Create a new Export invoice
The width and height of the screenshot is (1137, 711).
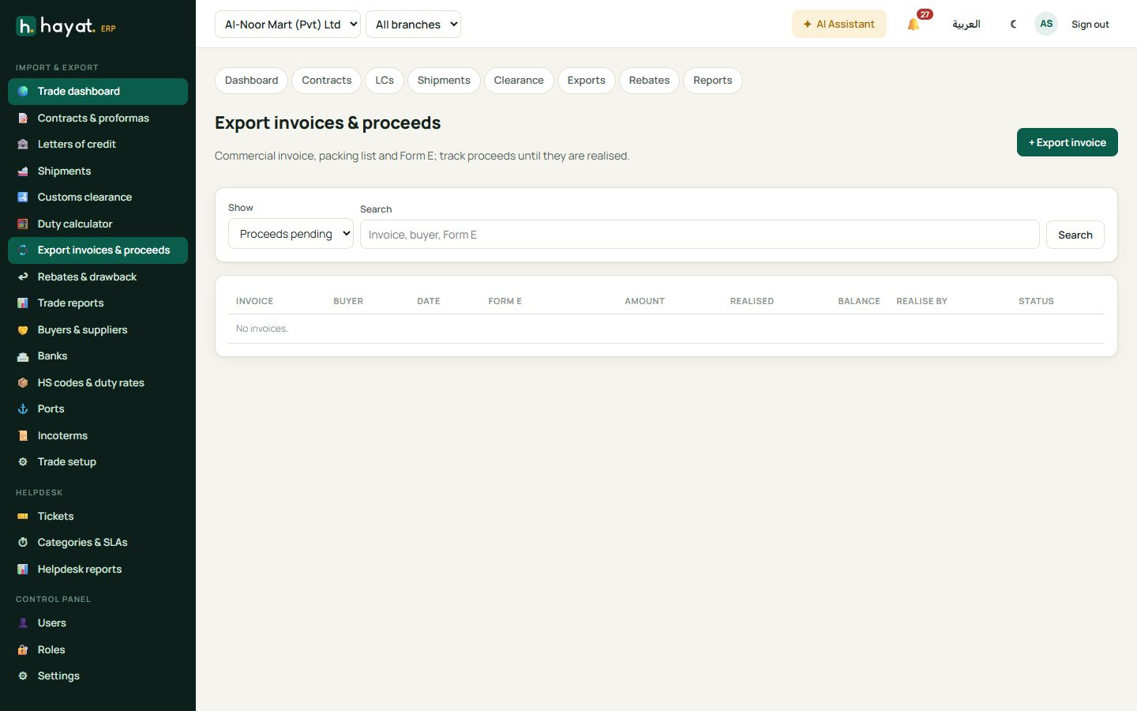click(x=1068, y=142)
